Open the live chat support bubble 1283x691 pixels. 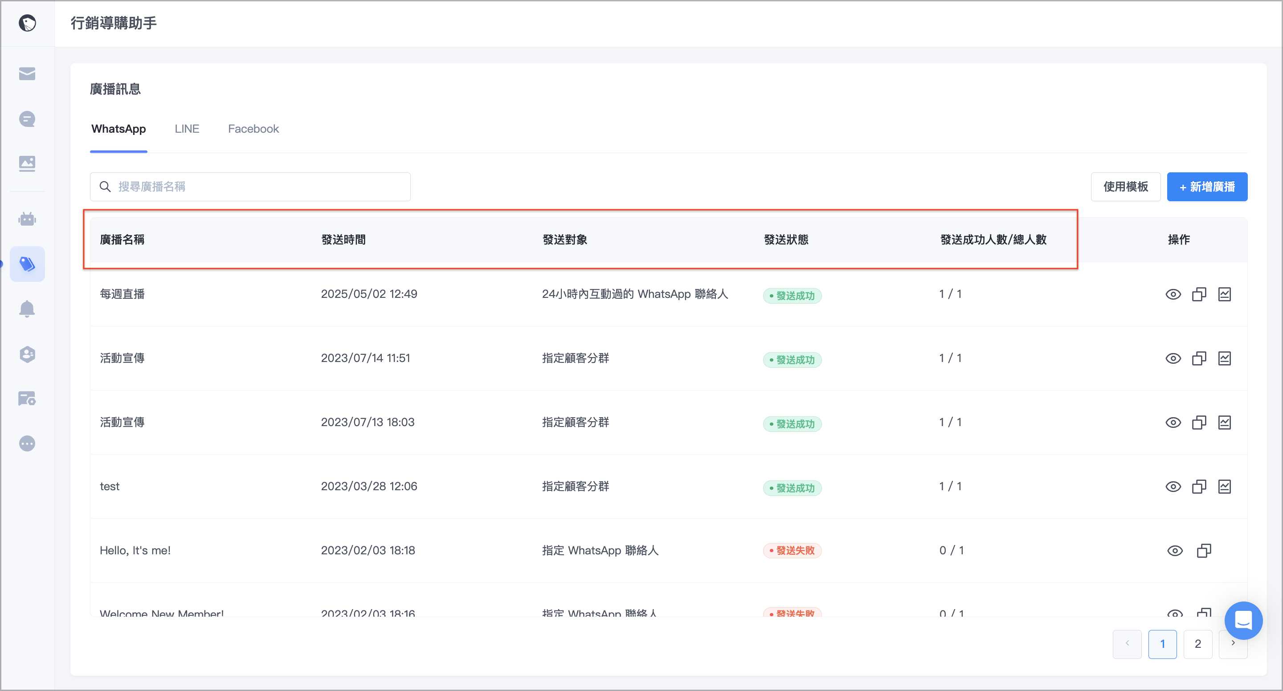(1244, 620)
